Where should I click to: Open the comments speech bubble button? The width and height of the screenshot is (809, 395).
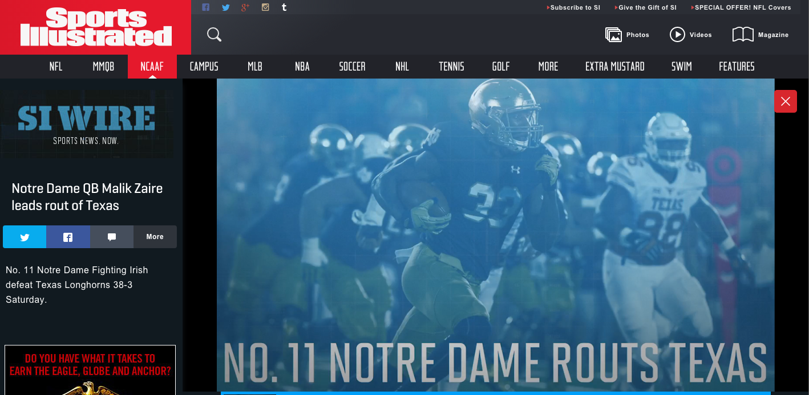(x=112, y=237)
